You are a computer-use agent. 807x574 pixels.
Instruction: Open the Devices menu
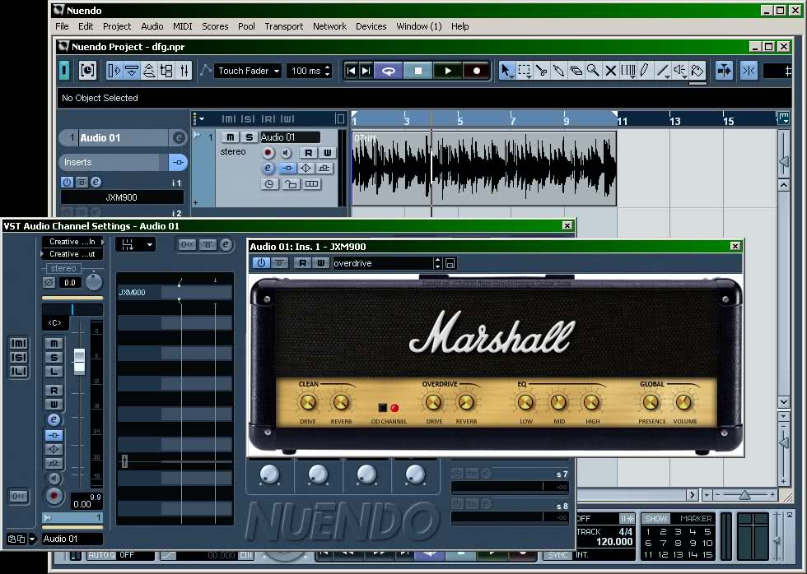[371, 26]
